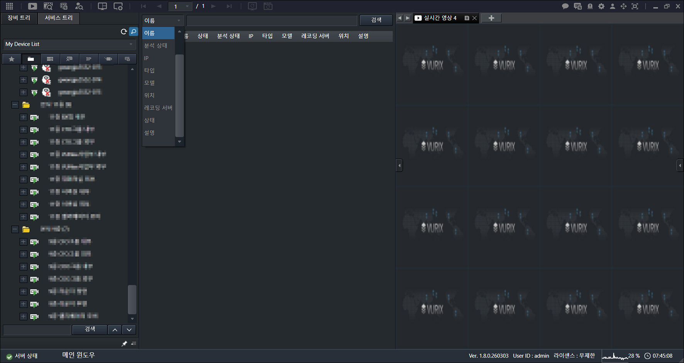Image resolution: width=684 pixels, height=363 pixels.
Task: Choose 설명 from the dropdown list
Action: coord(158,133)
